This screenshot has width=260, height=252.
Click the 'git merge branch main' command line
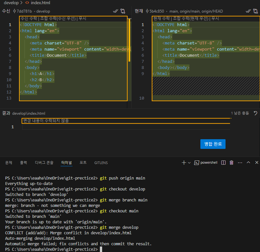pyautogui.click(x=123, y=200)
